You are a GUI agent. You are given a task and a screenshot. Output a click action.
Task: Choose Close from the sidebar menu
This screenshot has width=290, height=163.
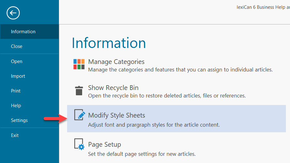(17, 46)
